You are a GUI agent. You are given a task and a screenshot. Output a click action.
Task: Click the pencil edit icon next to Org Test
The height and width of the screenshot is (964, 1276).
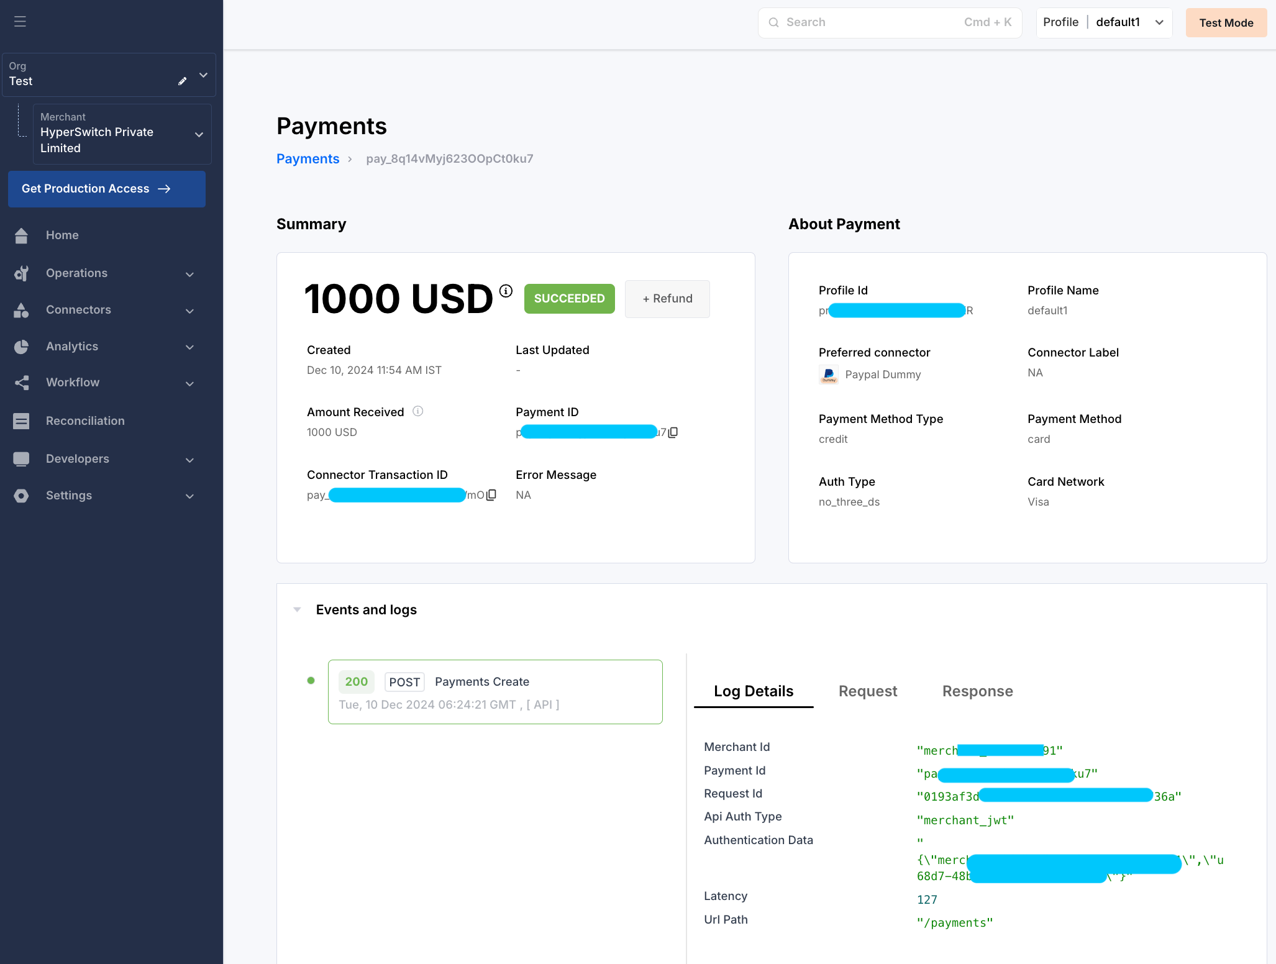(x=182, y=81)
